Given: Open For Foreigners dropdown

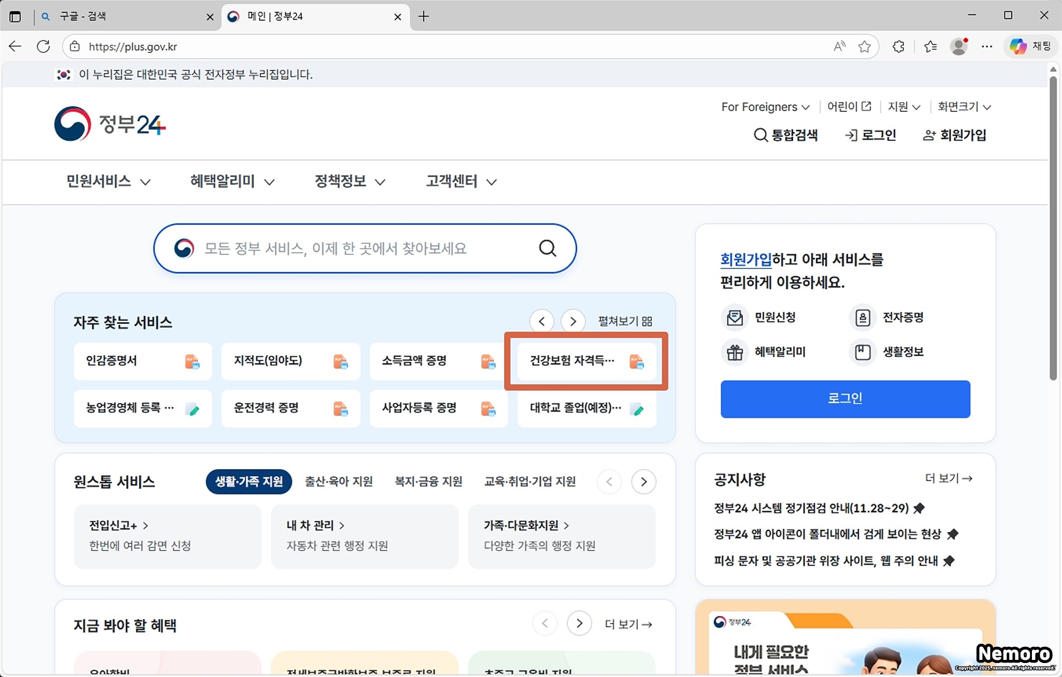Looking at the screenshot, I should [765, 107].
